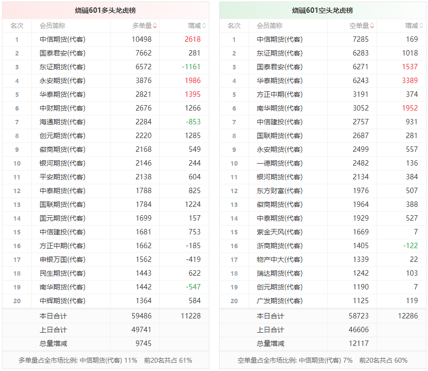
Task: Select 中财期货(代客) row
Action: pyautogui.click(x=106, y=109)
